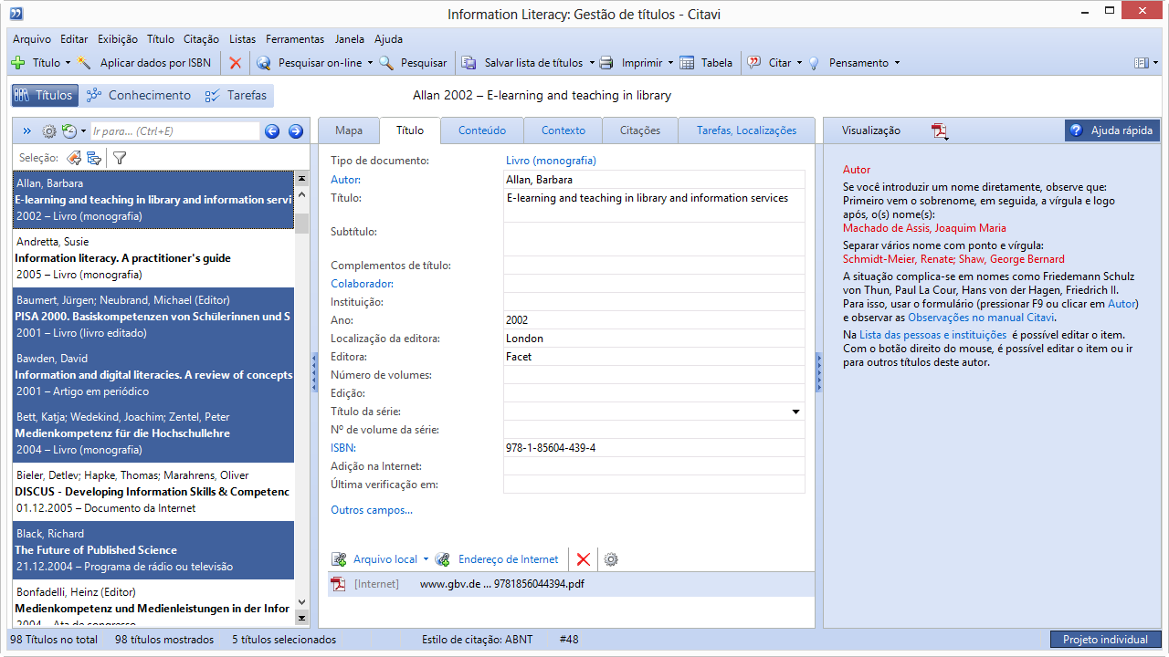
Task: Open Outros campos link
Action: (372, 510)
